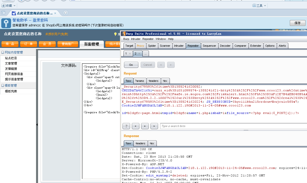Image resolution: width=307 pixels, height=183 pixels.
Task: Select Request Params tab
Action: [140, 81]
